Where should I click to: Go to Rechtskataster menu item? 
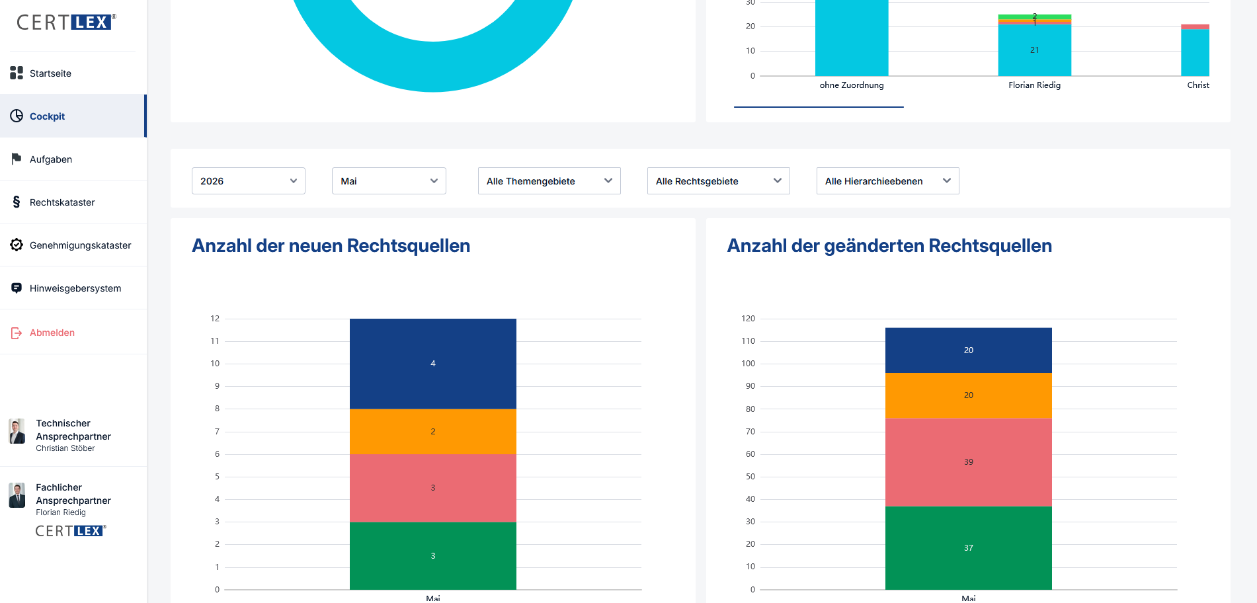pos(73,202)
